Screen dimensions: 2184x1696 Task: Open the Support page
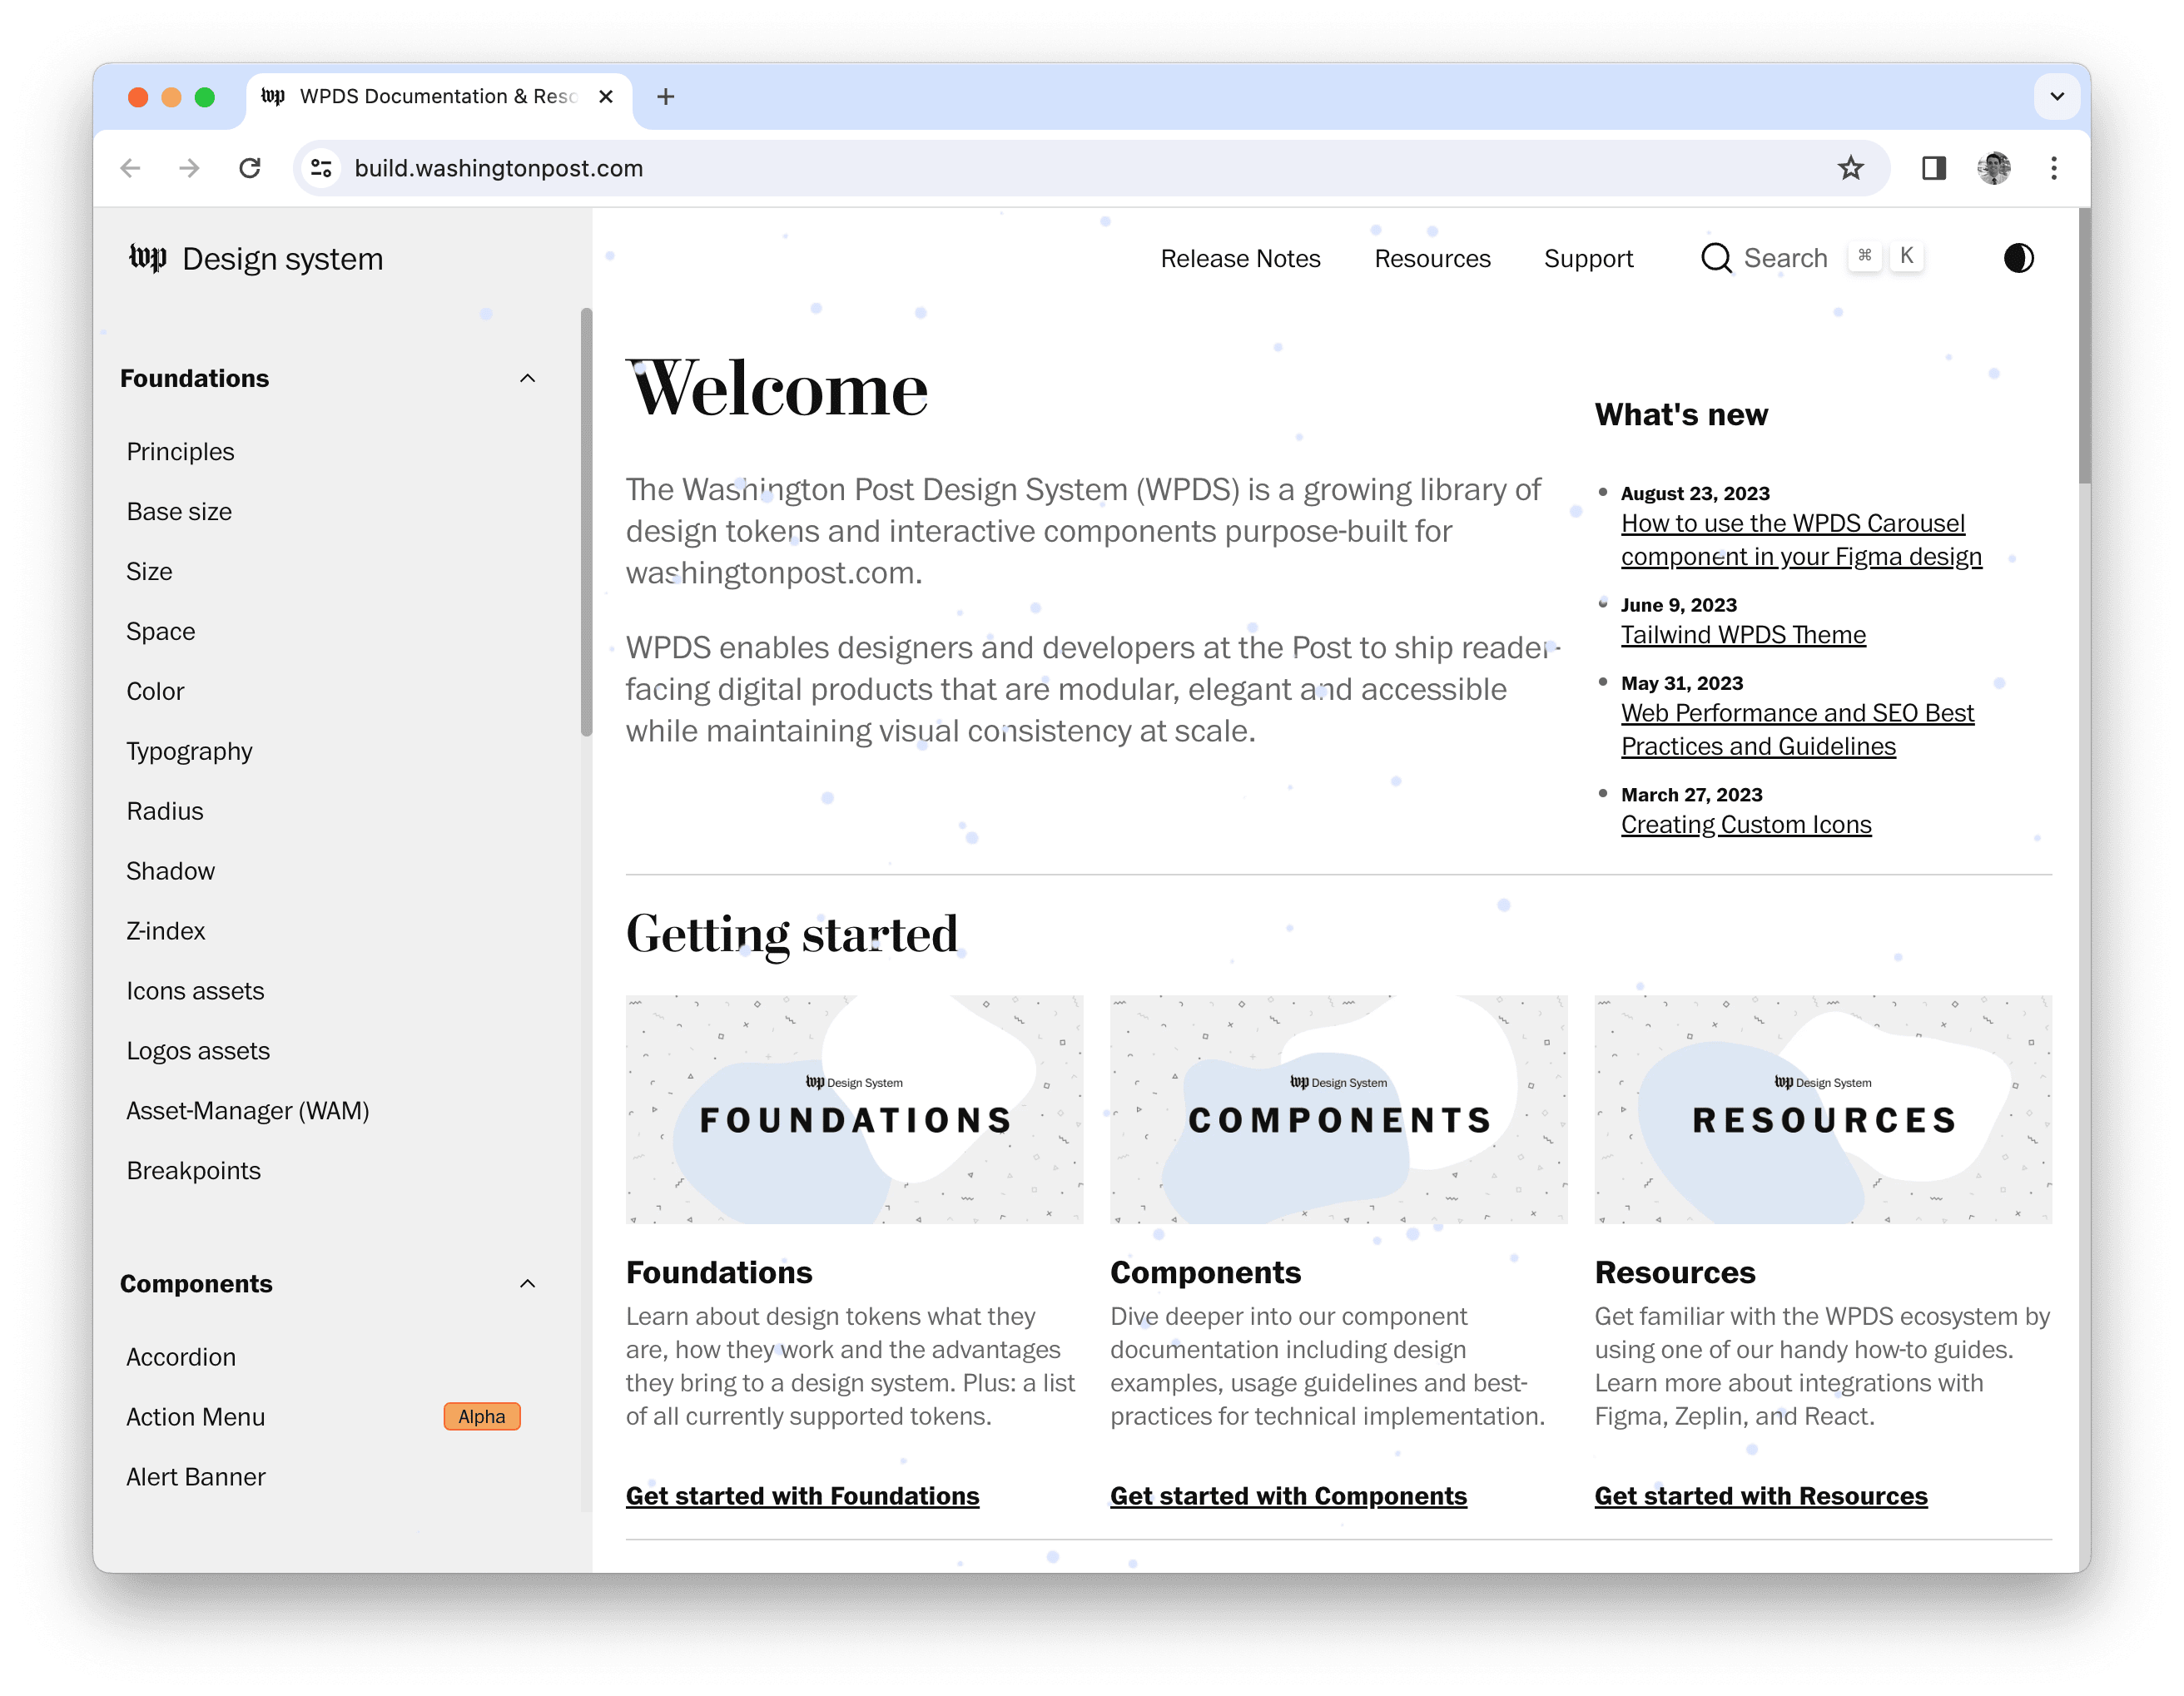pos(1589,258)
